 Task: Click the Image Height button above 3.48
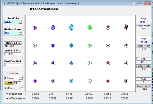tap(143, 46)
